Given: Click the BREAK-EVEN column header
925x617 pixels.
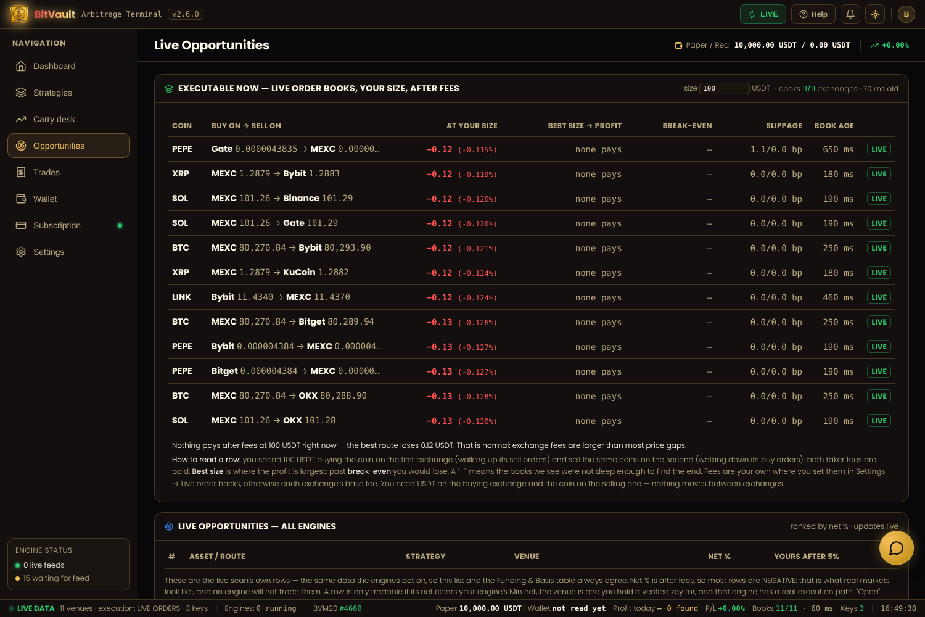Looking at the screenshot, I should (x=687, y=126).
